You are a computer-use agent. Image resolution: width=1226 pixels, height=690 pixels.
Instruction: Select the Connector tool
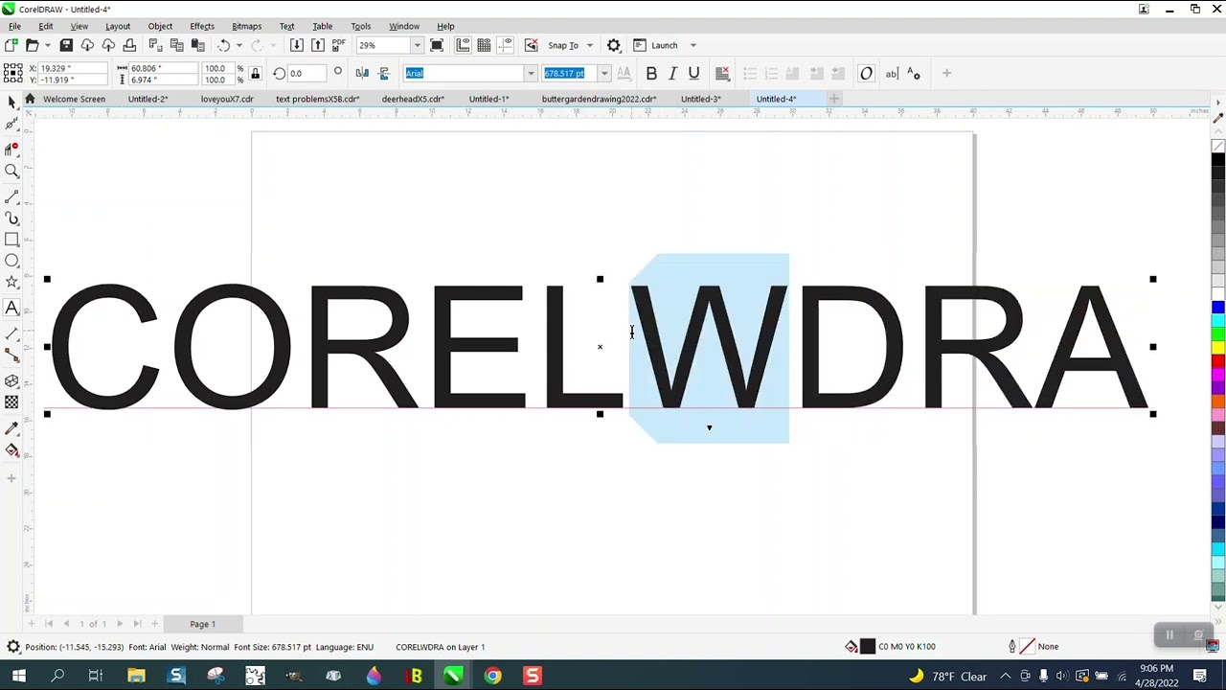(11, 356)
